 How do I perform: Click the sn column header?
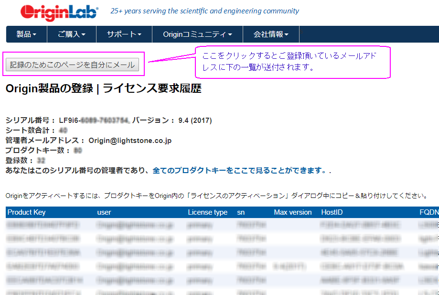click(241, 212)
